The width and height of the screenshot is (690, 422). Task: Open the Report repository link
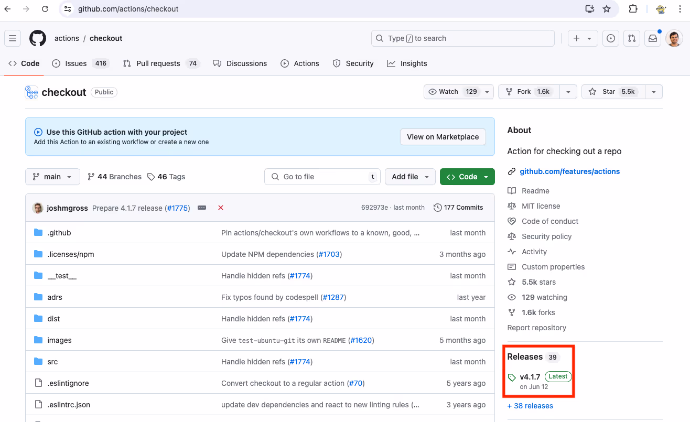(x=537, y=328)
